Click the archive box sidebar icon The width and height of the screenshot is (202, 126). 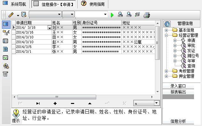click(x=5, y=74)
